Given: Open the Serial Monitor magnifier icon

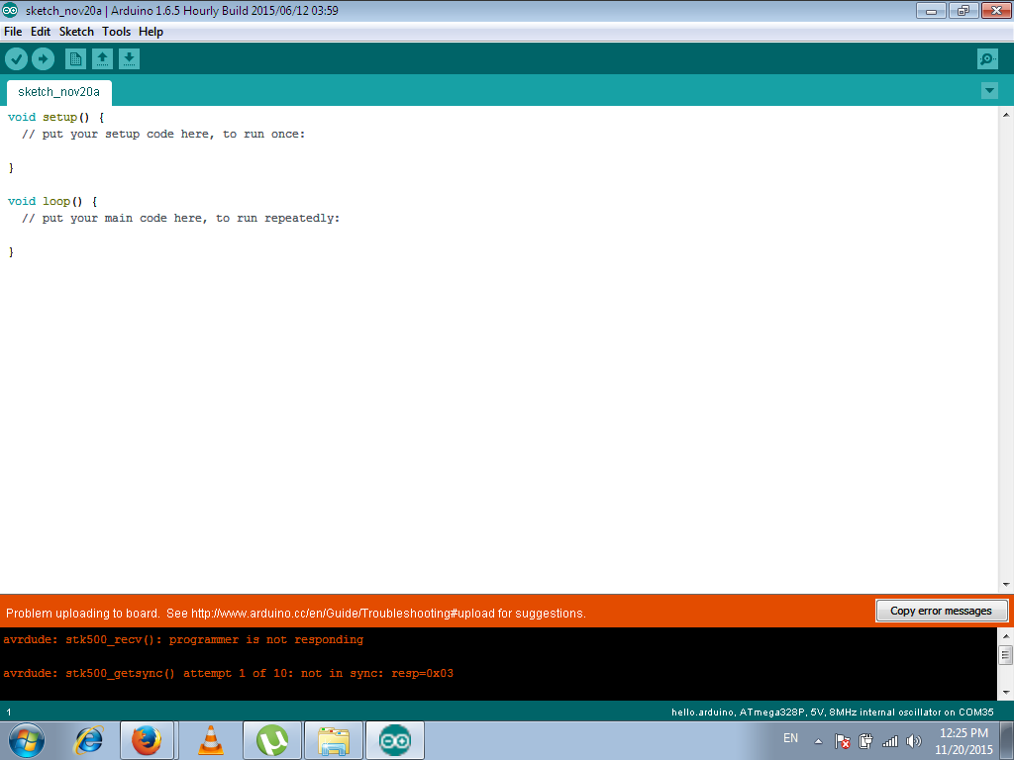Looking at the screenshot, I should pos(987,59).
